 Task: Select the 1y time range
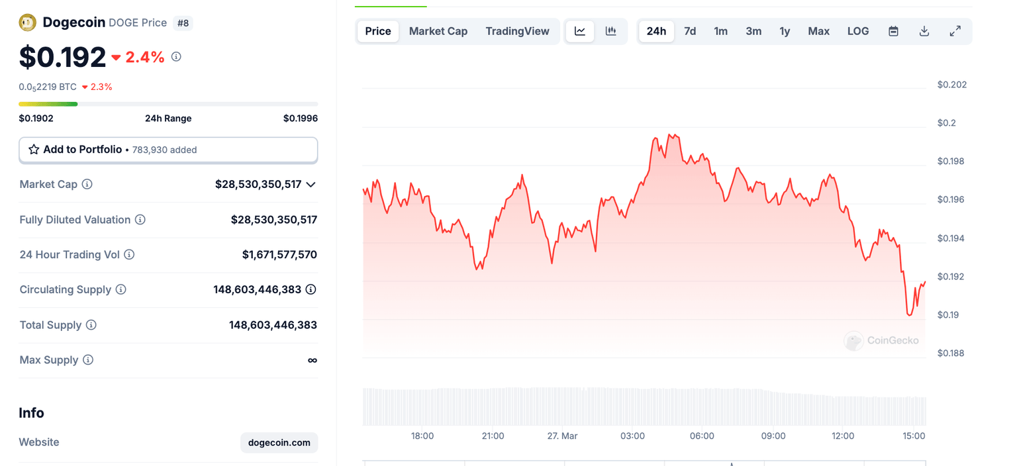[785, 31]
